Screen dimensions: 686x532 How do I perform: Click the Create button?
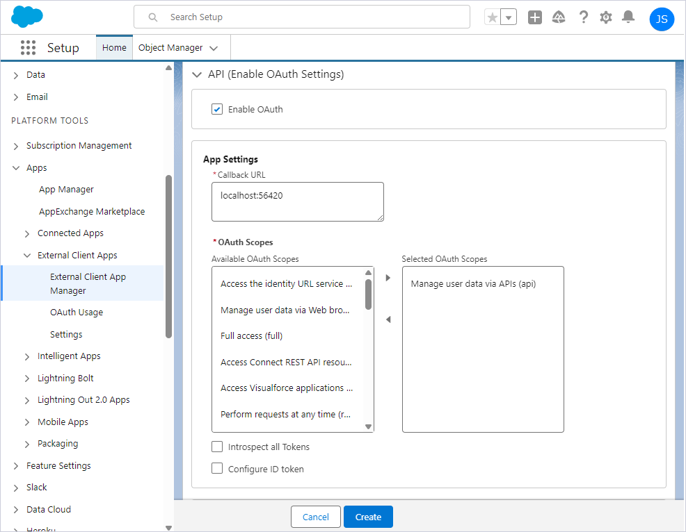coord(368,517)
